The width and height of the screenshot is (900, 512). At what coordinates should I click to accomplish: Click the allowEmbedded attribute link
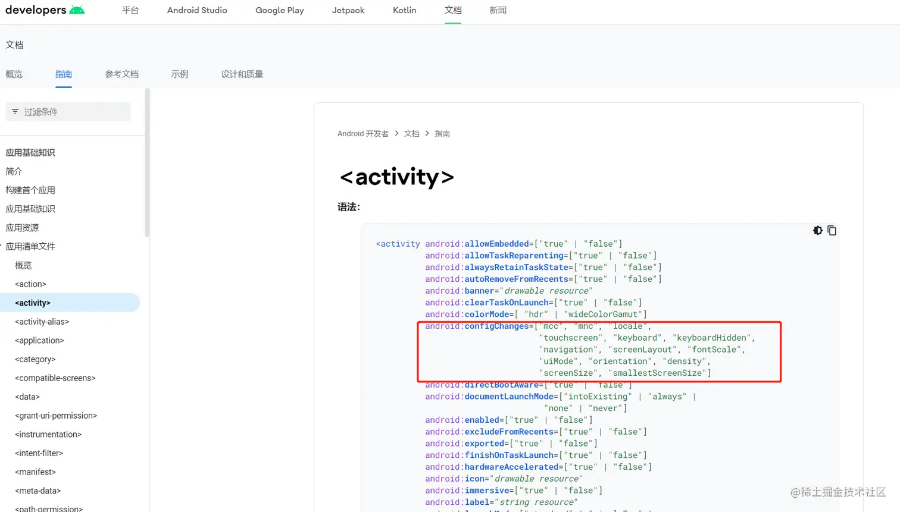496,244
